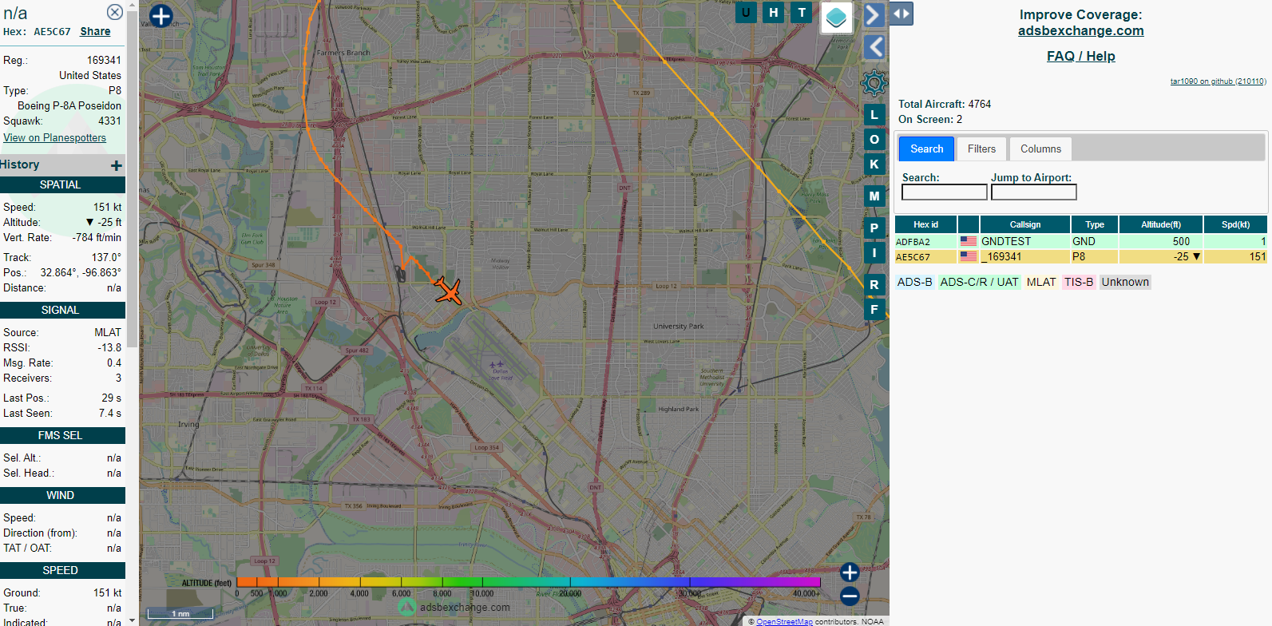Click the 1 nm map scale indicator
This screenshot has width=1272, height=626.
[x=180, y=613]
